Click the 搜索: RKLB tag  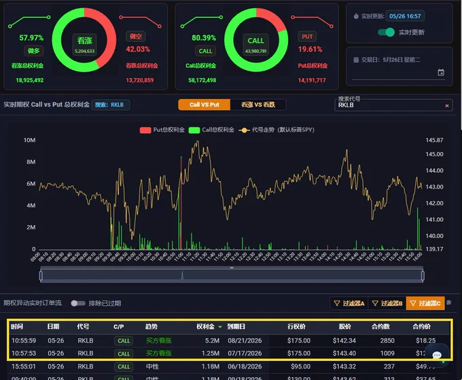coord(111,104)
